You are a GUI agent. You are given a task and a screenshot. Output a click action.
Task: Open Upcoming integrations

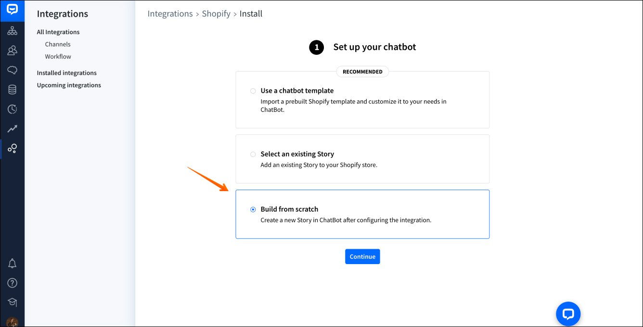[x=69, y=85]
